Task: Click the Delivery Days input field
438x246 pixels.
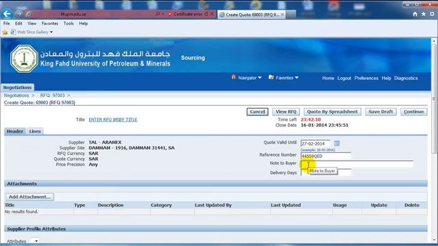Action: (x=326, y=172)
